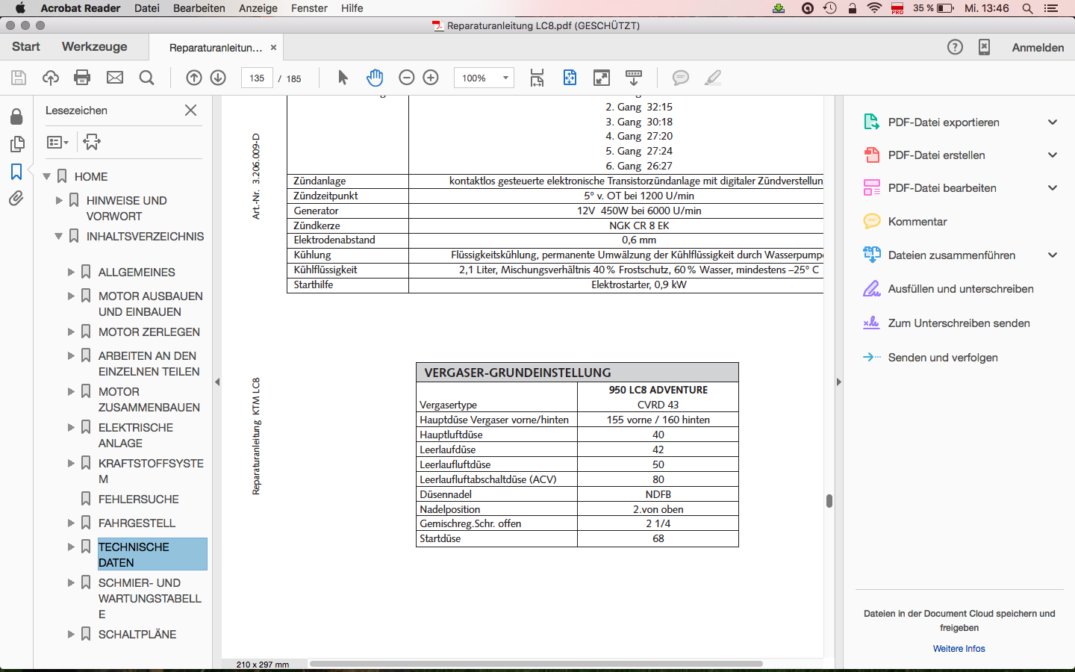Click the page number input field
The image size is (1075, 672).
click(x=257, y=78)
